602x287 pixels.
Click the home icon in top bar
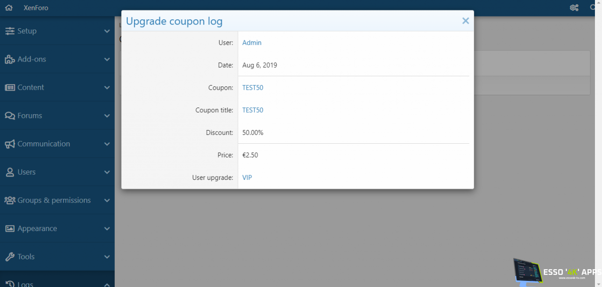(x=8, y=8)
